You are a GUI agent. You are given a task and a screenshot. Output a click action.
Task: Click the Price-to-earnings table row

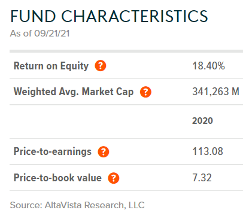coord(126,151)
